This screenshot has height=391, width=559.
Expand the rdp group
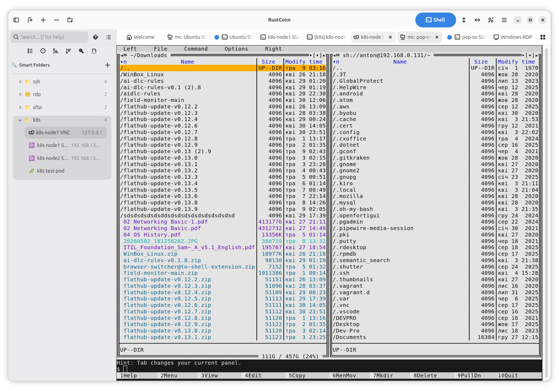click(x=20, y=94)
